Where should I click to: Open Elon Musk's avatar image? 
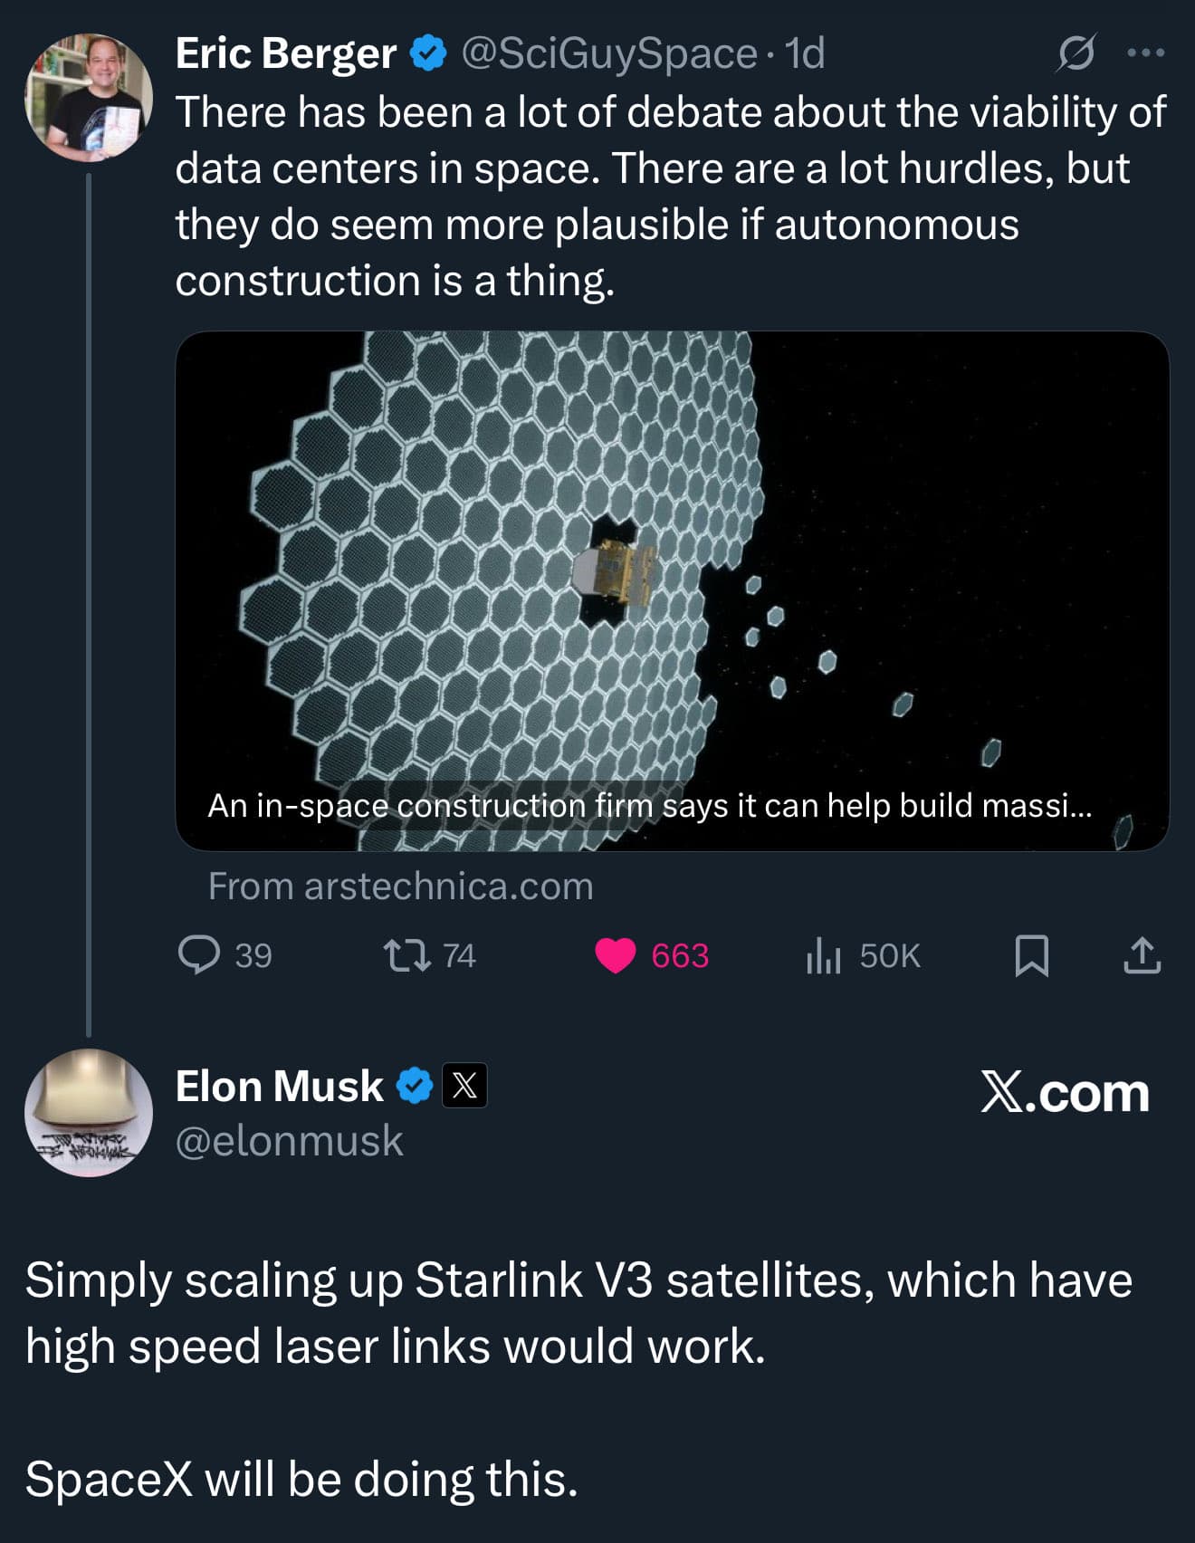88,1113
